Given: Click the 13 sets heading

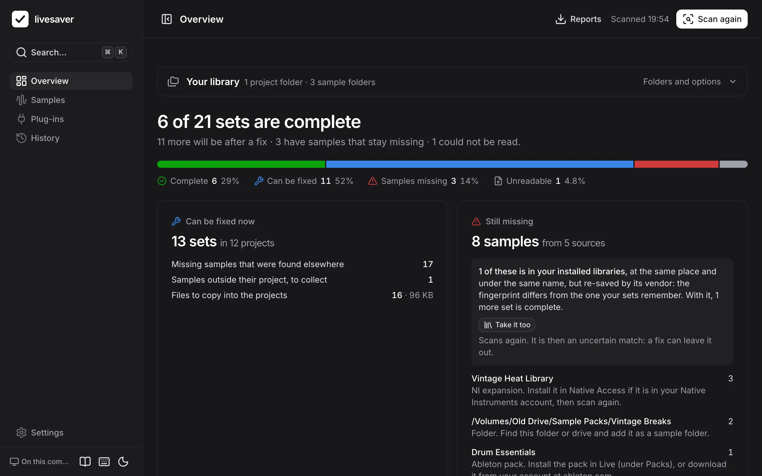Looking at the screenshot, I should [194, 242].
